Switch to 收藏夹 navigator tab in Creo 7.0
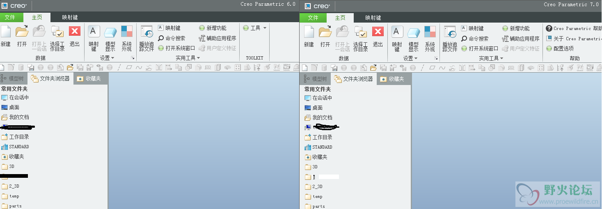Viewport: 602px width, 209px height. 394,79
